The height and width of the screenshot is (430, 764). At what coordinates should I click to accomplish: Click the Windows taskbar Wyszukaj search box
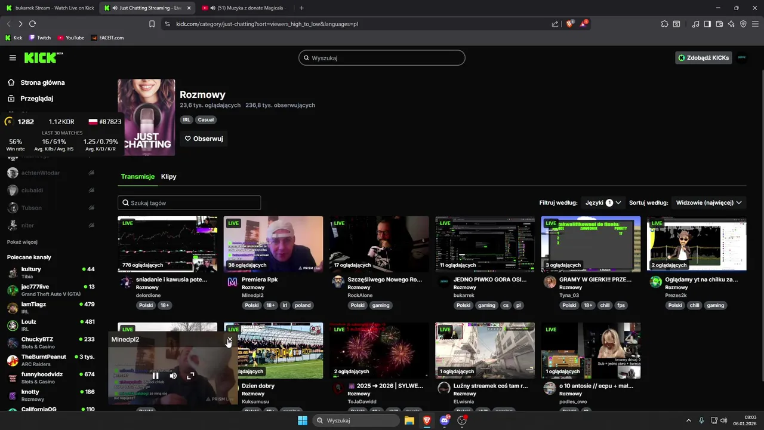tap(357, 420)
